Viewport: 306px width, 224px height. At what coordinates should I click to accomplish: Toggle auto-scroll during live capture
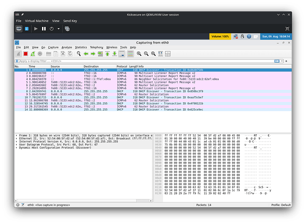coord(122,54)
